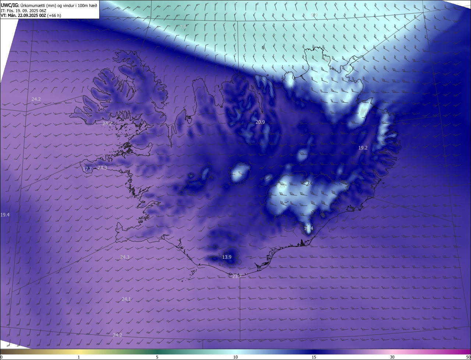The width and height of the screenshot is (471, 360).
Task: Click the 24.1 value label on the map
Action: (x=126, y=299)
